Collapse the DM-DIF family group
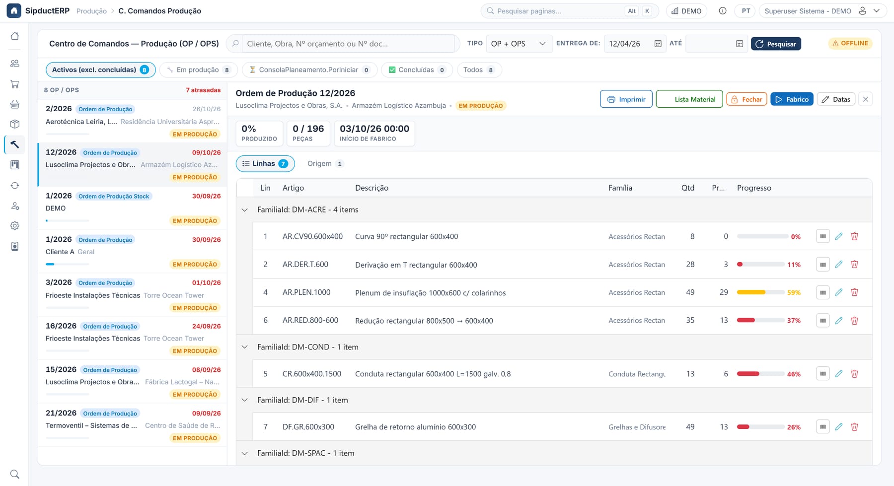This screenshot has width=894, height=486. [x=244, y=400]
